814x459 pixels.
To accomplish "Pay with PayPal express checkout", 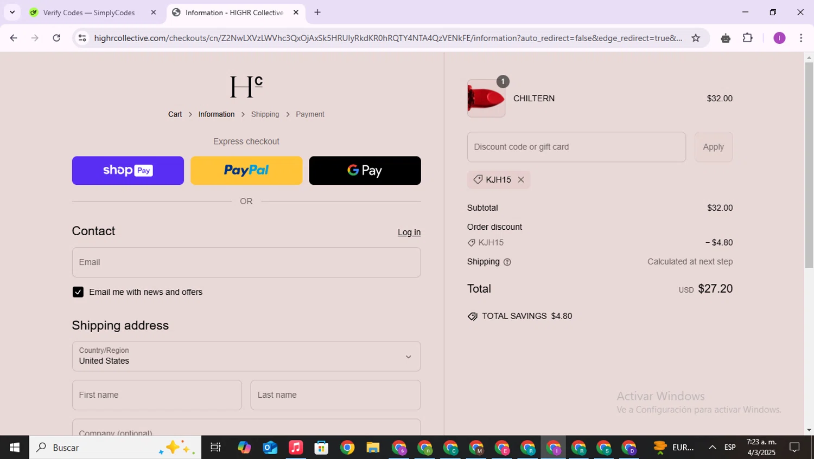I will pyautogui.click(x=246, y=171).
